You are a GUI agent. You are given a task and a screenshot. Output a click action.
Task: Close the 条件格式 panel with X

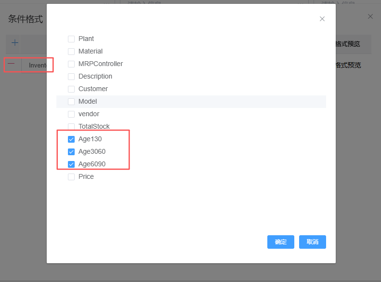[370, 16]
